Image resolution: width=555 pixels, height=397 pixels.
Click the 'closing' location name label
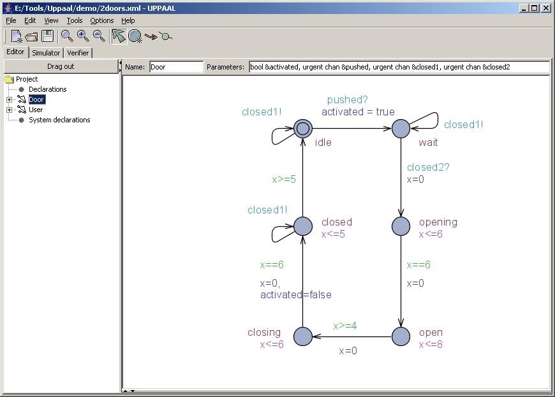click(264, 332)
